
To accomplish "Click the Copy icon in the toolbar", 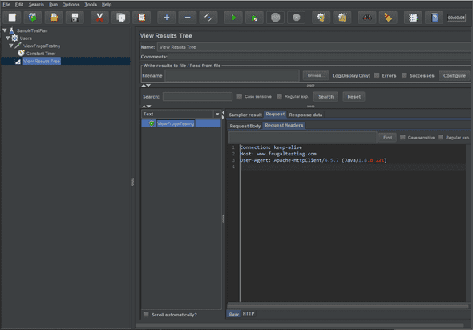I will [121, 18].
